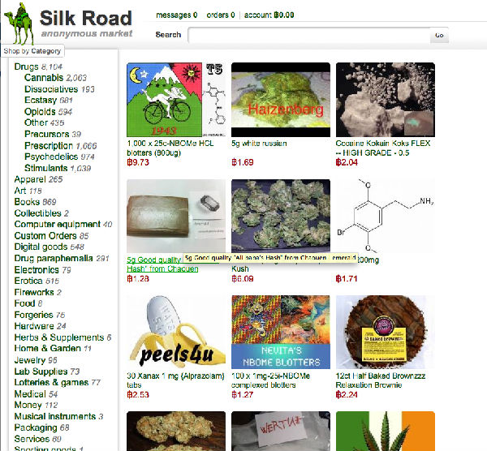487x451 pixels.
Task: Click the Half Baked Brownzzz listing title
Action: pyautogui.click(x=381, y=380)
